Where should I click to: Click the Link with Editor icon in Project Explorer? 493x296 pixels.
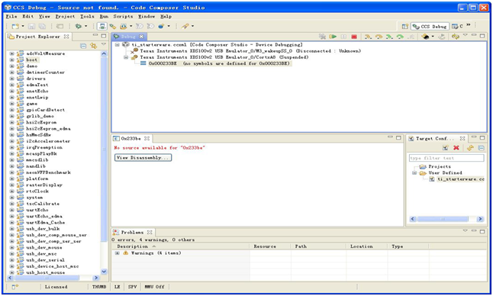(x=94, y=46)
